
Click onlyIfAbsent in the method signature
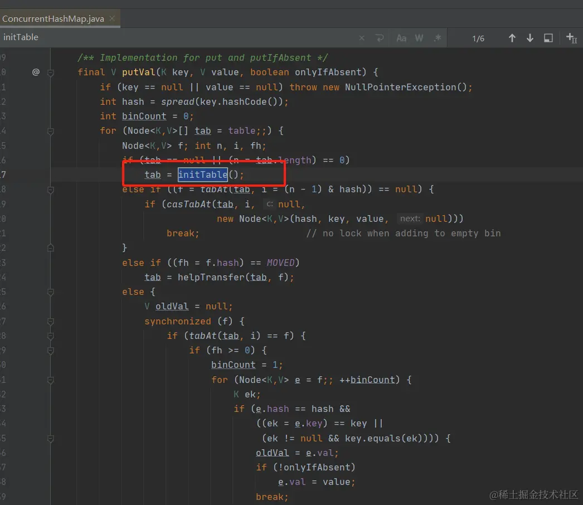coord(328,72)
